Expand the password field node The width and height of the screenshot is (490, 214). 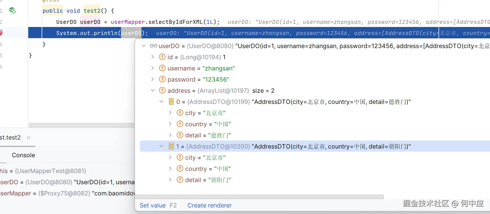click(x=152, y=79)
